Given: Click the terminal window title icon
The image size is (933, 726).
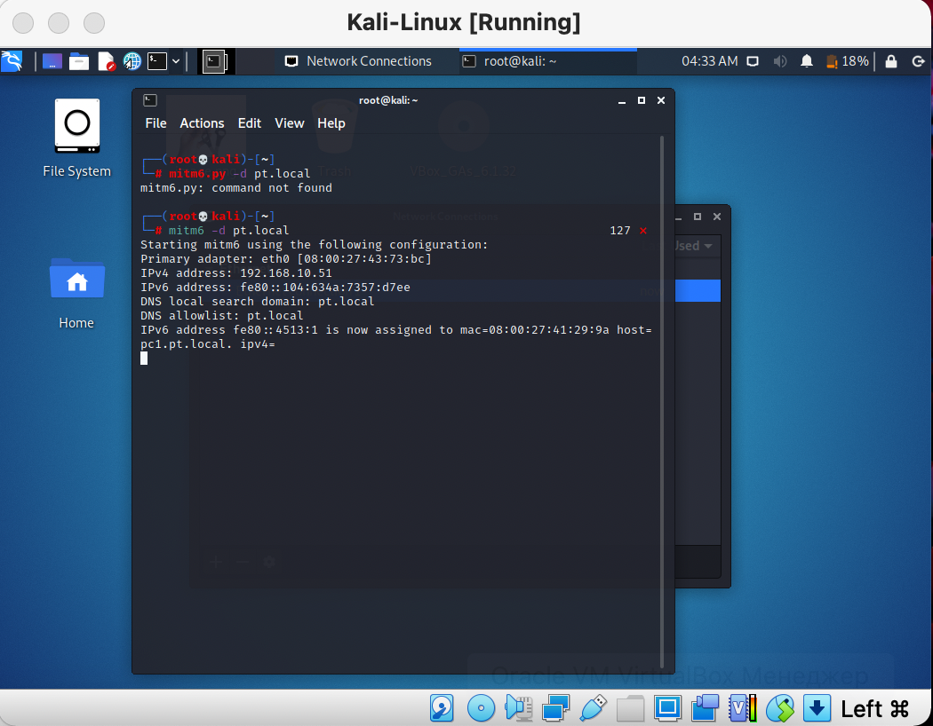Looking at the screenshot, I should coord(150,100).
